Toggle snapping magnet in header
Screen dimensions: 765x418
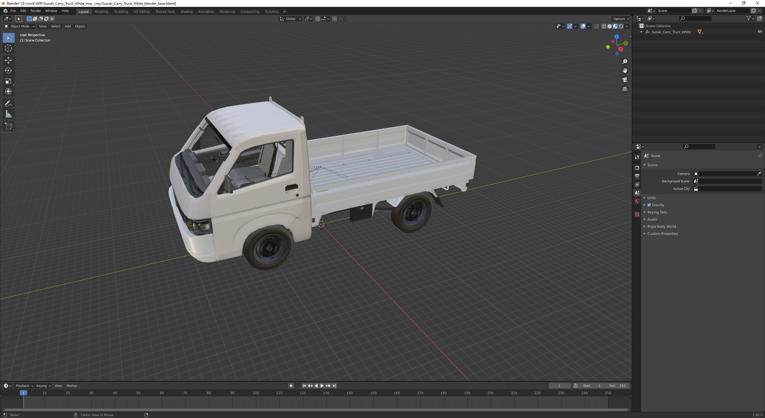318,19
